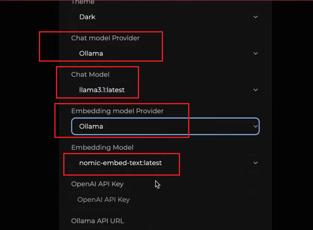
Task: Click the OpenAI API Key field label
Action: click(97, 184)
